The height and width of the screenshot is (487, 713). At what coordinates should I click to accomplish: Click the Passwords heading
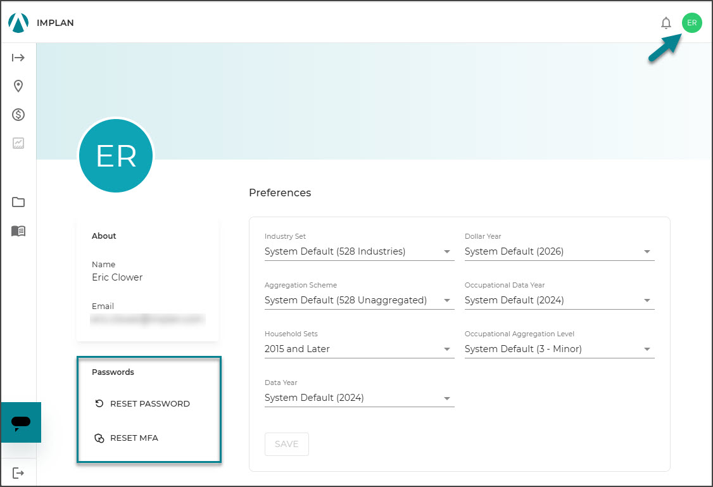pos(113,372)
